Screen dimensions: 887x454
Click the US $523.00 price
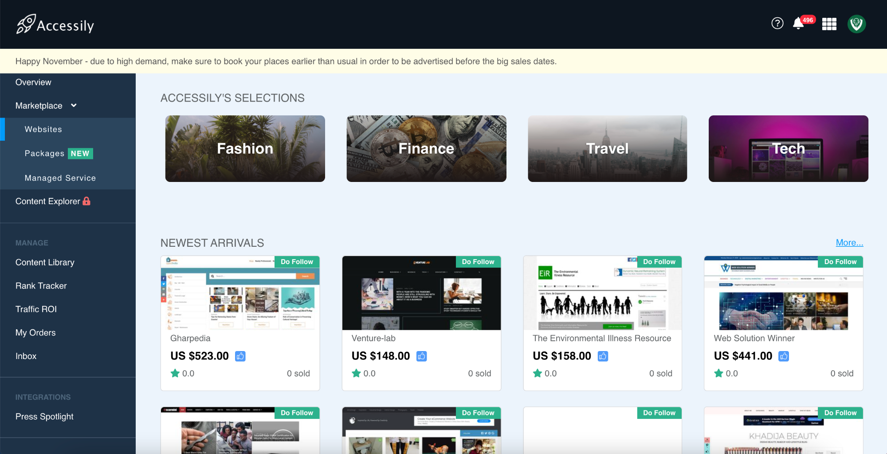click(x=200, y=356)
